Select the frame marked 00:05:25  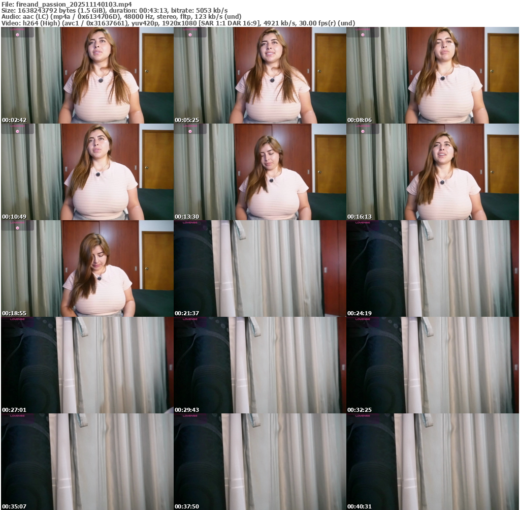259,75
